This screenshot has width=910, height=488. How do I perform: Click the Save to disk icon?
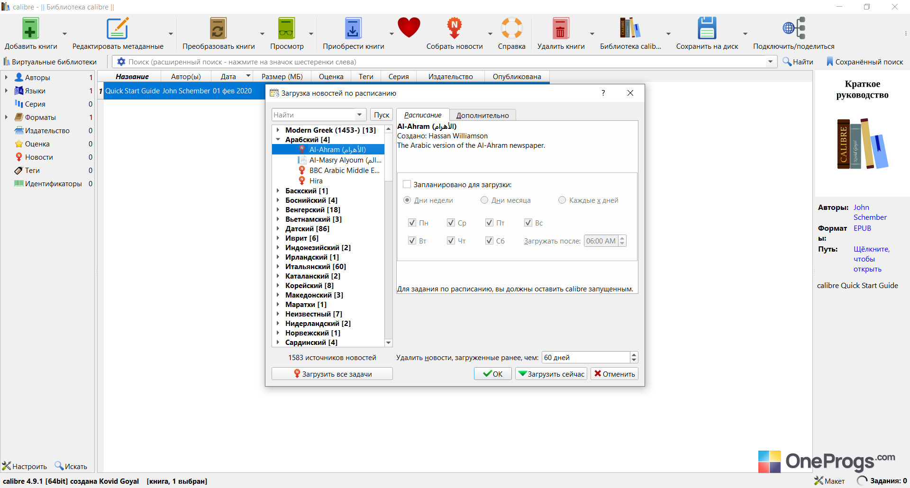707,28
